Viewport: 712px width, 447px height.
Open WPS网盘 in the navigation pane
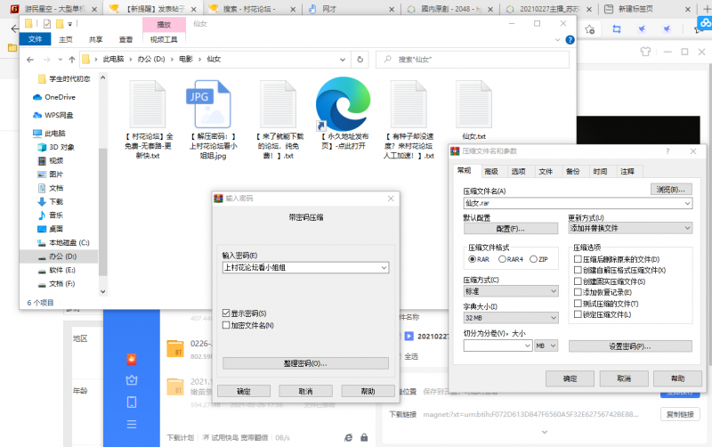pyautogui.click(x=59, y=115)
